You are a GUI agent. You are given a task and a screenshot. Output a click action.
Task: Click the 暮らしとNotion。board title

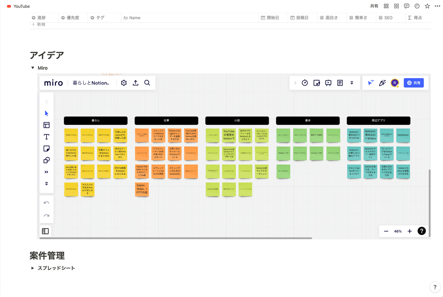click(x=91, y=83)
